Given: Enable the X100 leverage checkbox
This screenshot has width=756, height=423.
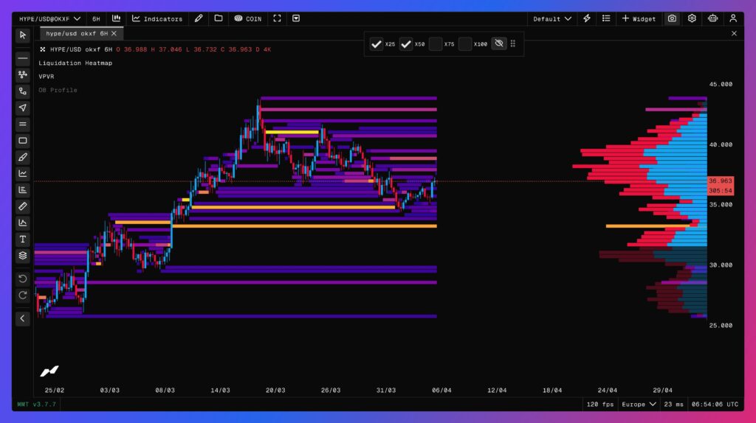Looking at the screenshot, I should (465, 44).
